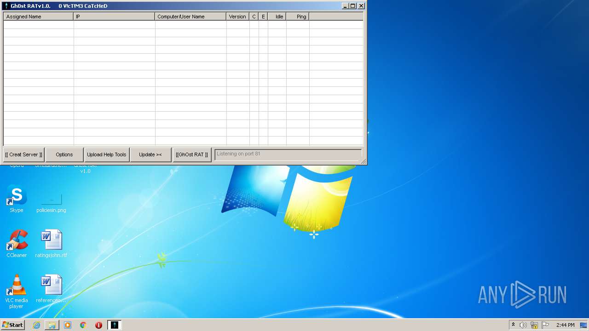Click the Creat Server button
Screen dimensions: 589x331
pos(24,154)
